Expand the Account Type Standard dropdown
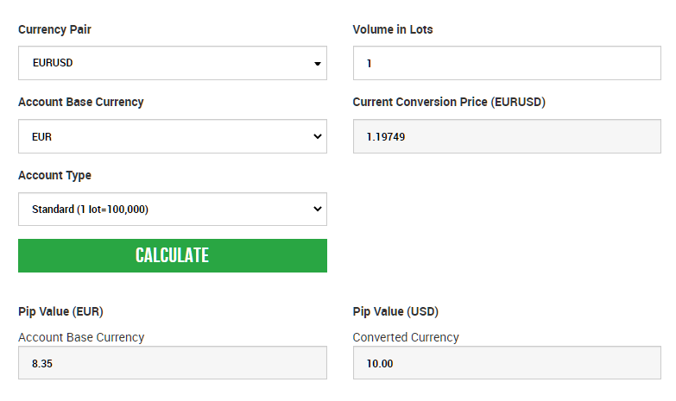This screenshot has width=676, height=401. (173, 209)
